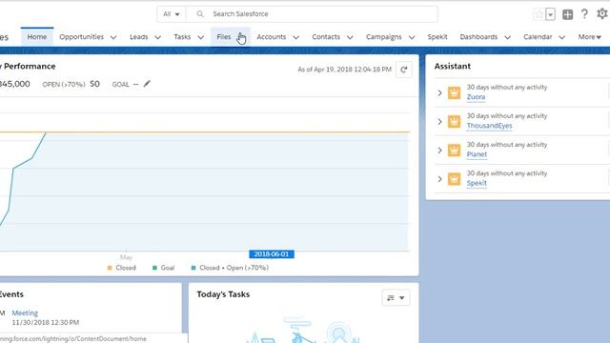The height and width of the screenshot is (343, 610).
Task: Open the Leads tab
Action: (139, 37)
